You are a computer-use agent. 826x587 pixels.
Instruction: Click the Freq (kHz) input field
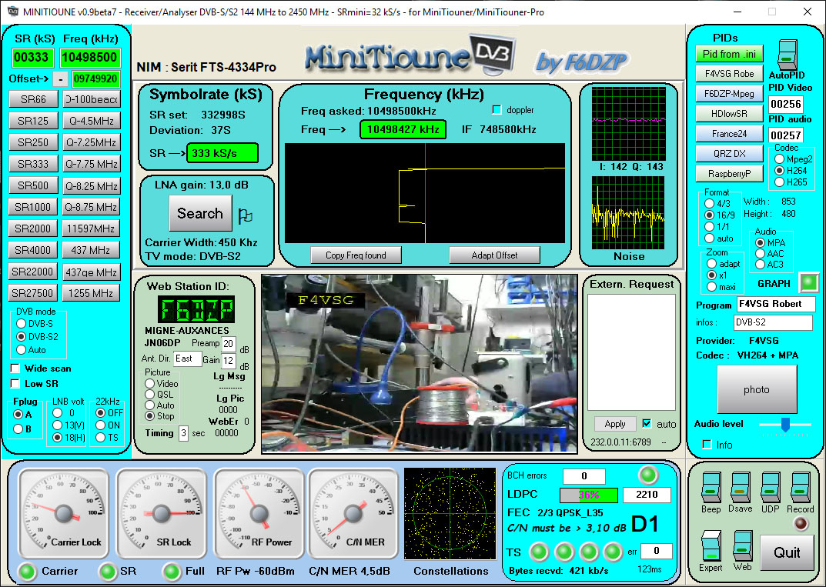[x=90, y=58]
